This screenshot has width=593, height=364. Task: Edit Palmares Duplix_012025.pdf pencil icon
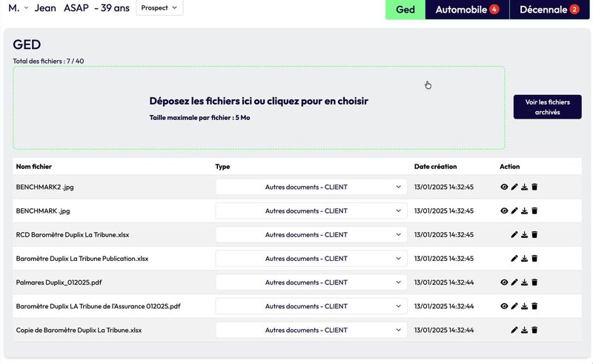[x=514, y=282]
